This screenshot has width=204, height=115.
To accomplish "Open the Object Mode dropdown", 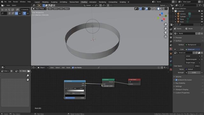I will click(40, 9).
